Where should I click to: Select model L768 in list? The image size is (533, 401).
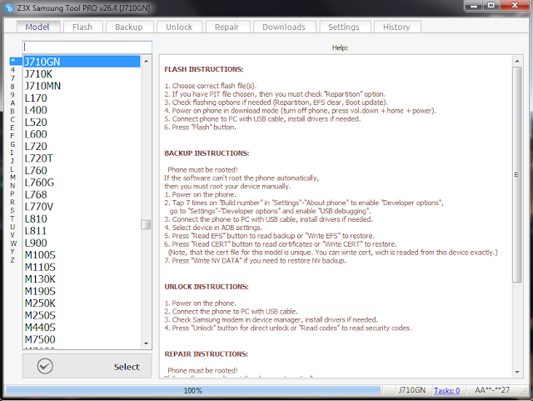[82, 195]
